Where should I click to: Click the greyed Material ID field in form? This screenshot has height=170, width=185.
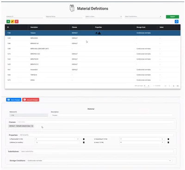[x=29, y=115]
